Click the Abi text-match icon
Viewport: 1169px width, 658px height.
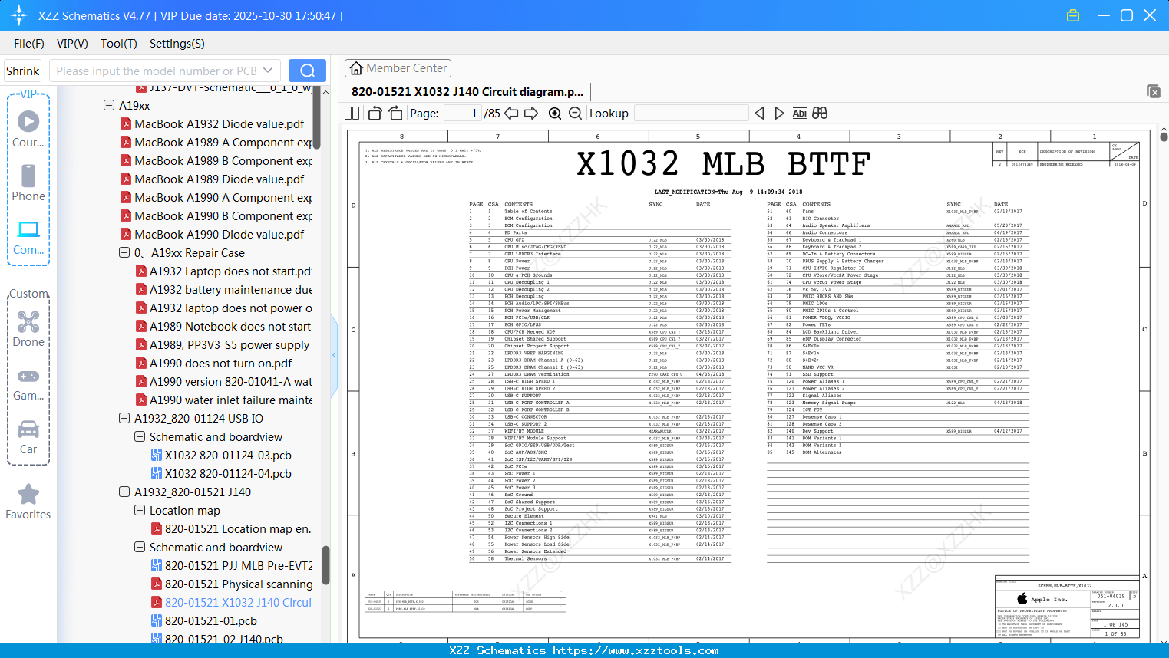799,113
